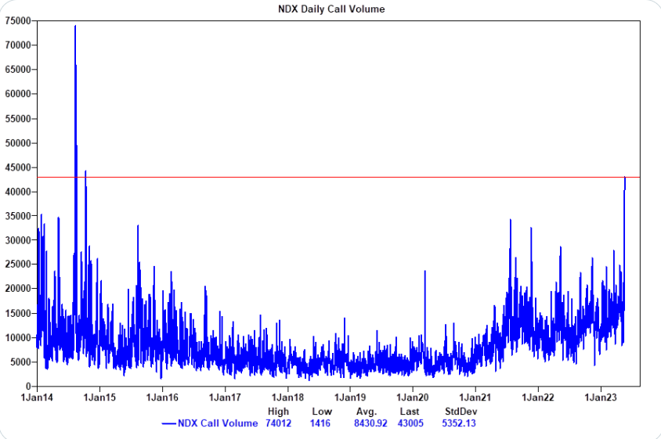Click the Last column header
661x439 pixels.
(410, 412)
